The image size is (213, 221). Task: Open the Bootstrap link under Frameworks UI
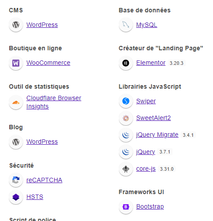pyautogui.click(x=150, y=206)
